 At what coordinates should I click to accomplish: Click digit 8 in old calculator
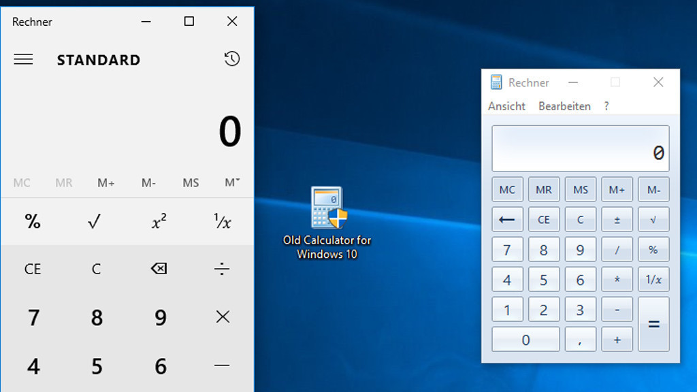(x=544, y=250)
